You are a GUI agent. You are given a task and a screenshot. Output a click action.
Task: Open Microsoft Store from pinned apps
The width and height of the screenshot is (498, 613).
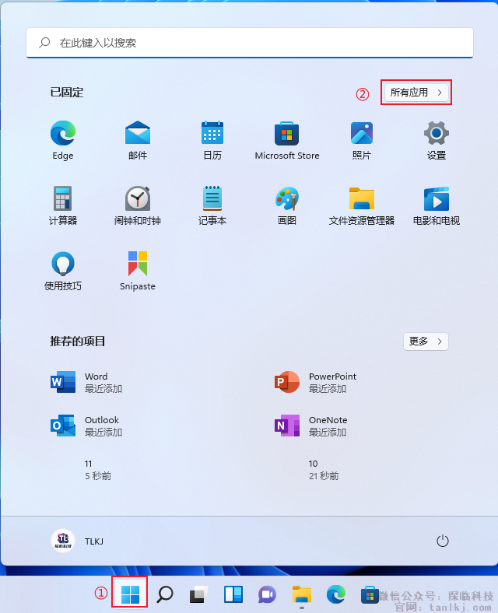pos(287,139)
